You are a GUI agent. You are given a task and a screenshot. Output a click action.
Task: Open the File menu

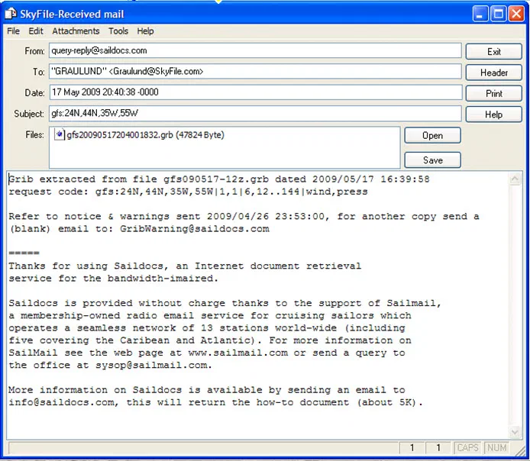14,31
